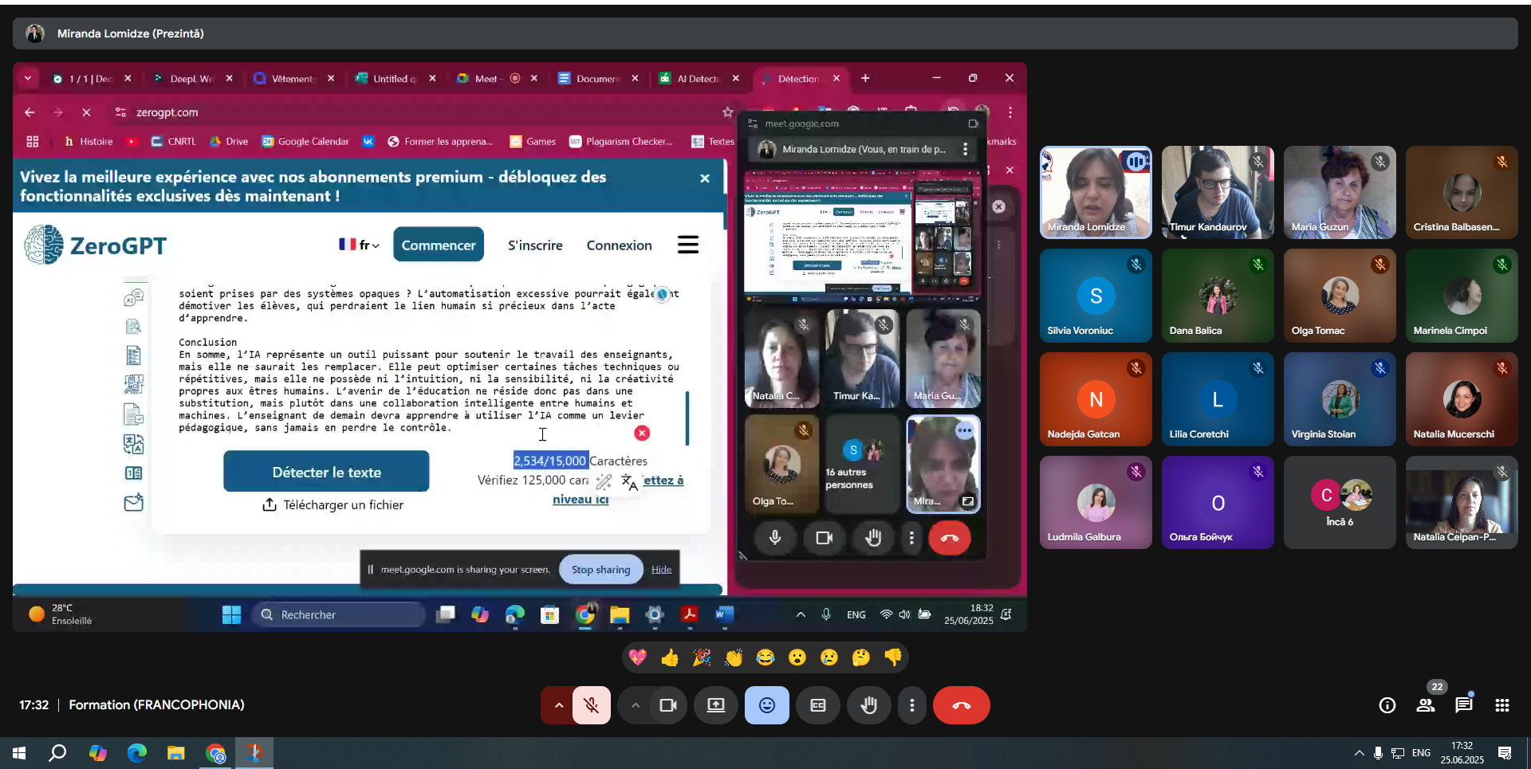Send the clapping hands reaction
The width and height of the screenshot is (1531, 769).
(734, 657)
